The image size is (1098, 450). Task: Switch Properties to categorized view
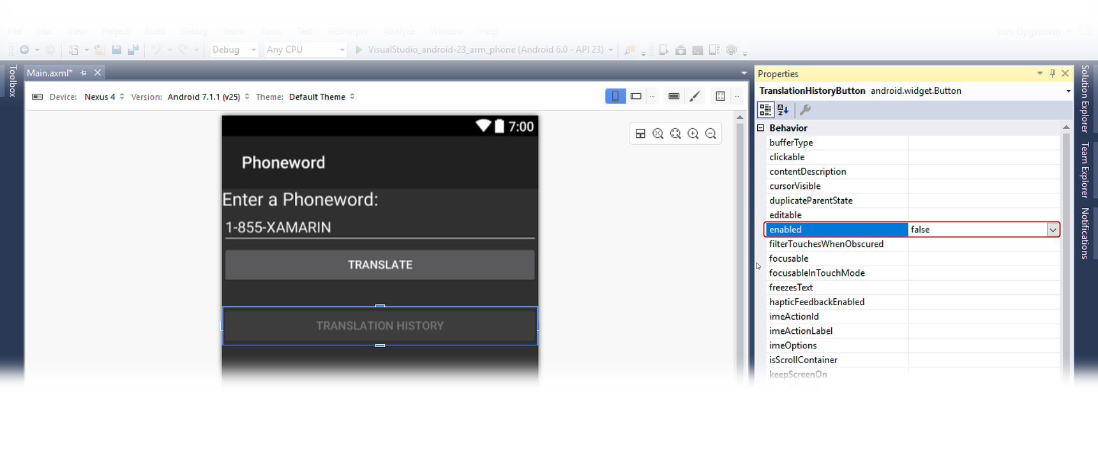pyautogui.click(x=765, y=110)
